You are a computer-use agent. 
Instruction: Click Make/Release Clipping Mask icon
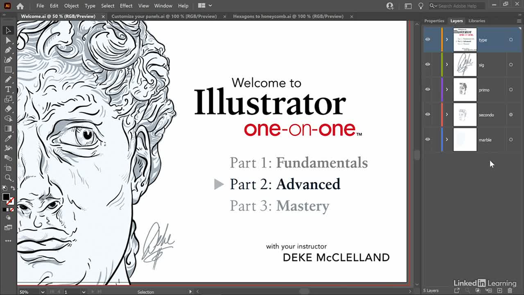479,290
